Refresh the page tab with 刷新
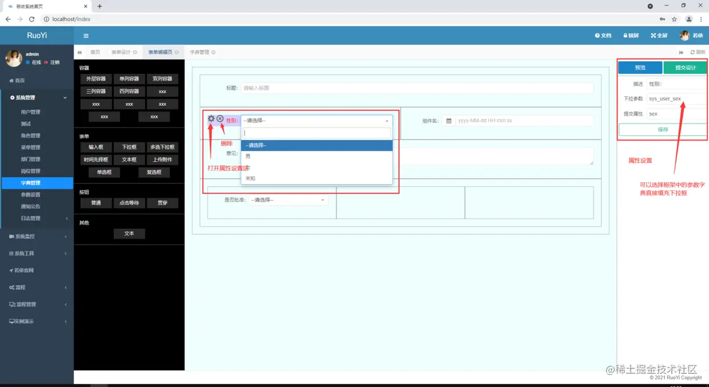 pos(698,52)
